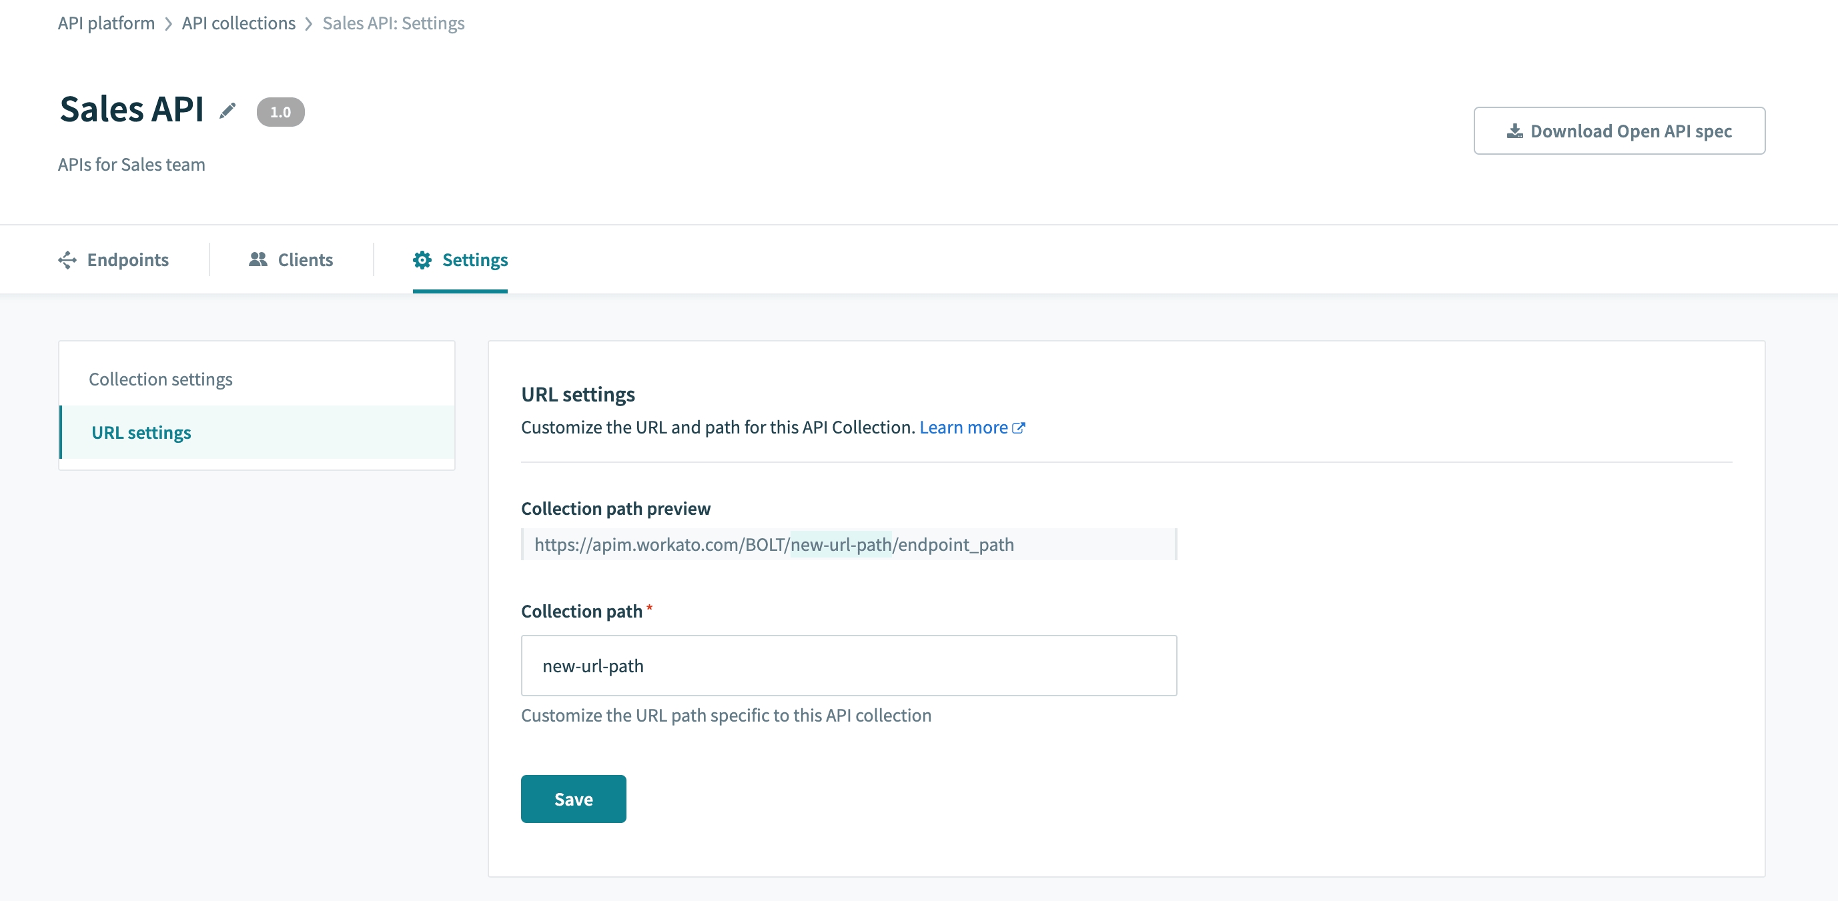The height and width of the screenshot is (901, 1838).
Task: Click the Endpoints icon
Action: pyautogui.click(x=68, y=260)
